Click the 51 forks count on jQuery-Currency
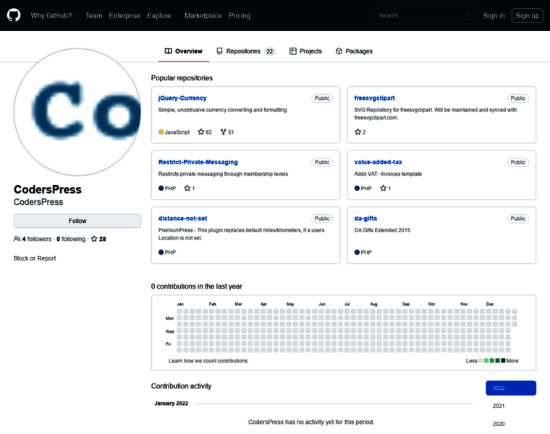Viewport: 550px width, 434px height. (x=231, y=132)
